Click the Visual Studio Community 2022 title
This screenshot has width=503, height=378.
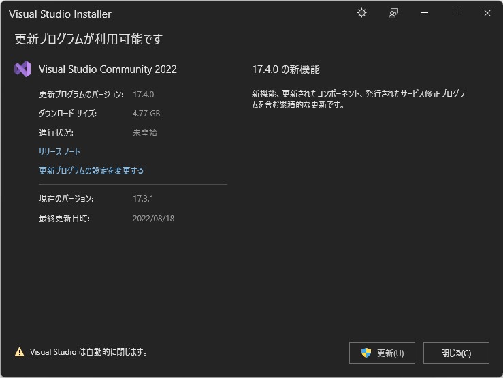point(108,69)
